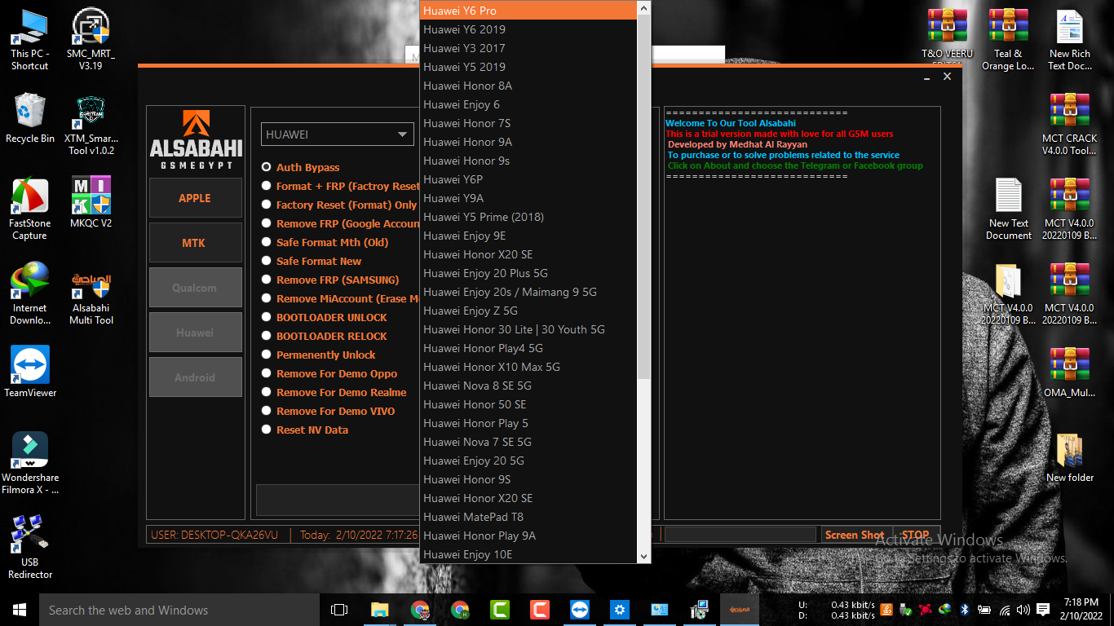Screen dimensions: 1114x626
Task: Open the Action Center notifications icon
Action: (x=1043, y=610)
